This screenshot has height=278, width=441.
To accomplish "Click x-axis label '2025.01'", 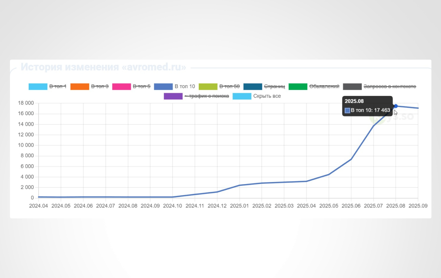I will click(240, 206).
